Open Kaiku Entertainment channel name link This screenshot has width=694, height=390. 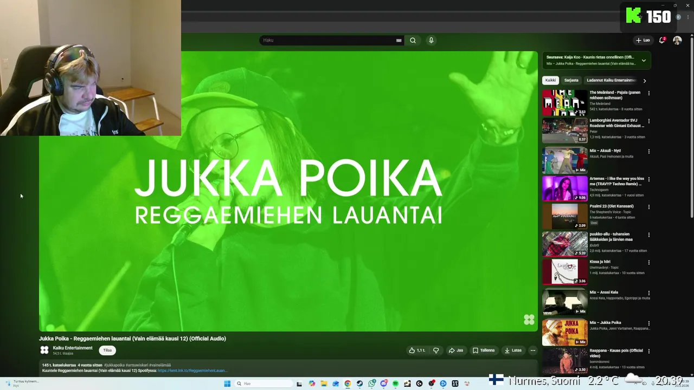coord(73,348)
